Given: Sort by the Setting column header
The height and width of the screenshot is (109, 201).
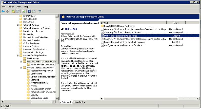Looking at the screenshot, I should tap(133, 23).
